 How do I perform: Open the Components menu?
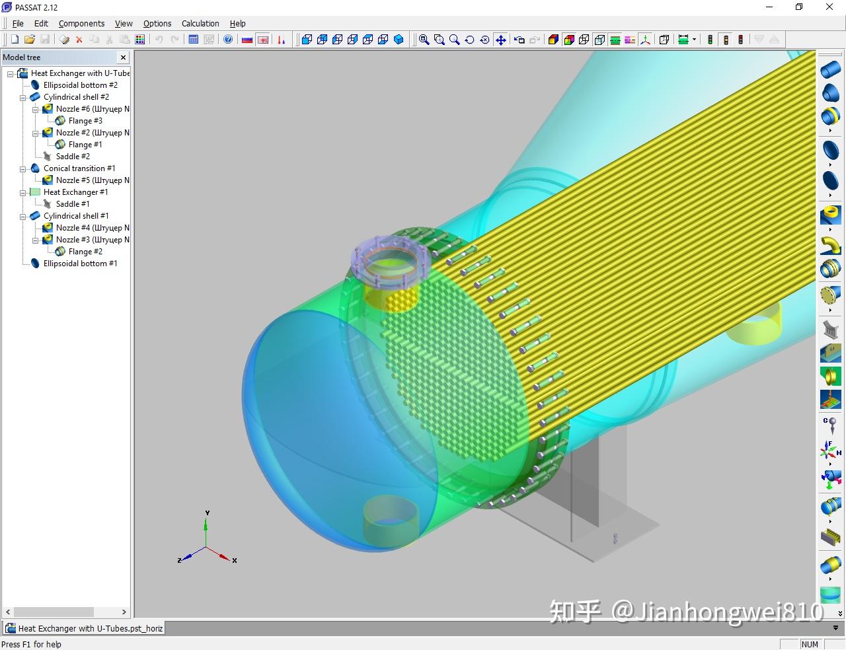[x=81, y=23]
